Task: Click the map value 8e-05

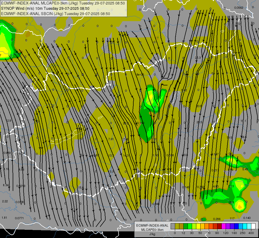Action: pos(140,75)
